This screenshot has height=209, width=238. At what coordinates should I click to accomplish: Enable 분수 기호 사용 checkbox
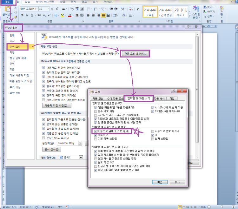(x=96, y=111)
